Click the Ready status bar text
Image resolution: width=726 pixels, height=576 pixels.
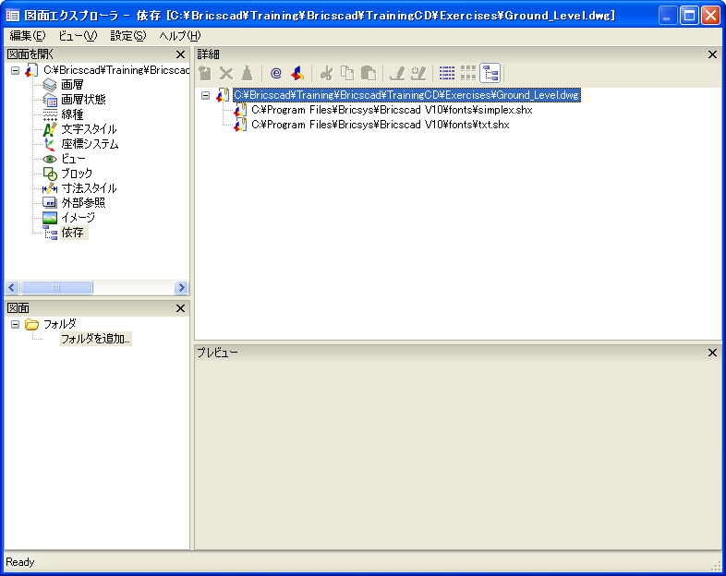point(20,562)
